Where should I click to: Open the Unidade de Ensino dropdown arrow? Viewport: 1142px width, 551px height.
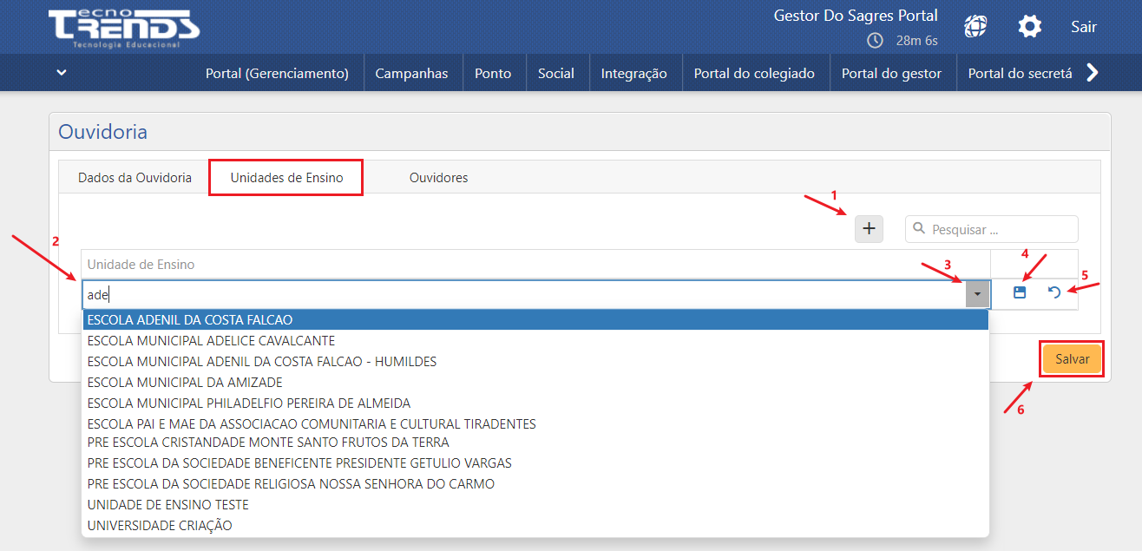coord(976,293)
